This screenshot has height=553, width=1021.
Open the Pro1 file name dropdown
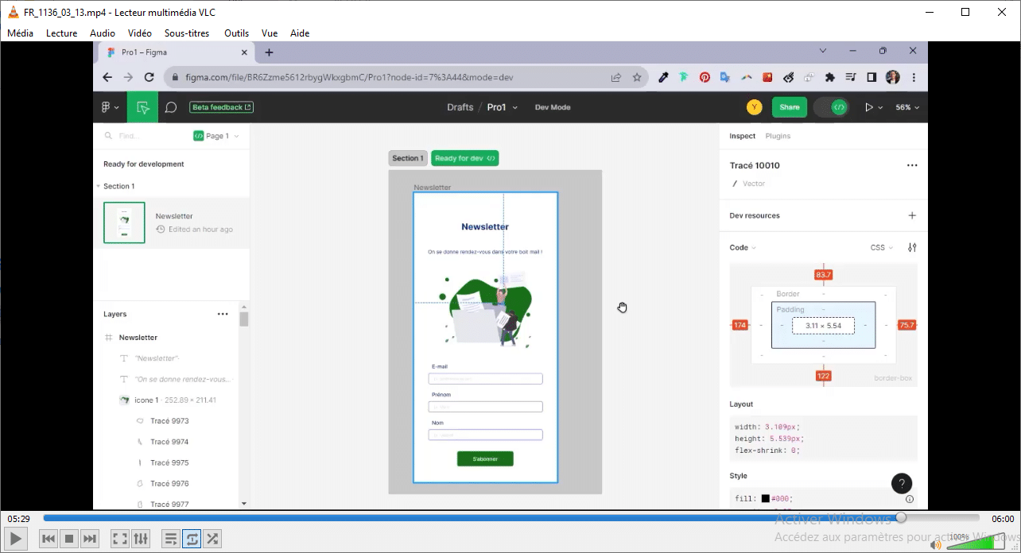(514, 107)
